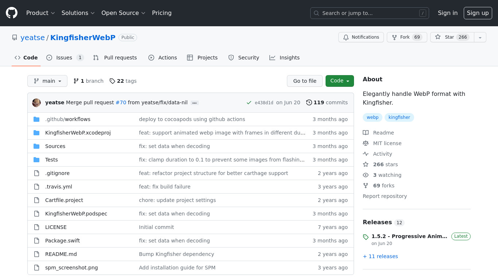Viewport: 498px width, 280px height.
Task: Open the + 11 releases link
Action: [x=380, y=256]
